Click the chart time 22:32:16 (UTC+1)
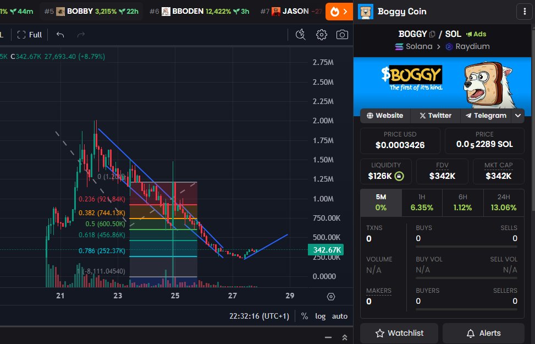The image size is (535, 344). click(260, 316)
